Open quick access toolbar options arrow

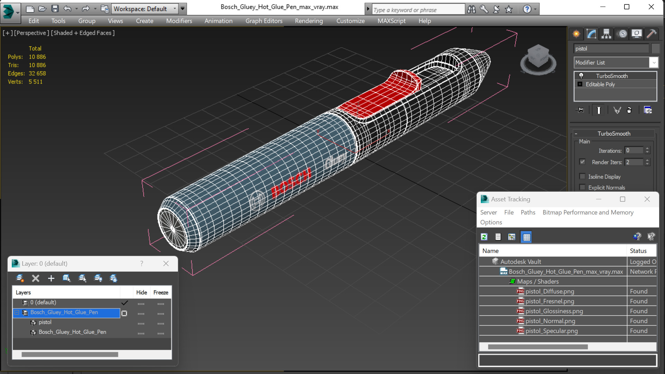coord(182,9)
